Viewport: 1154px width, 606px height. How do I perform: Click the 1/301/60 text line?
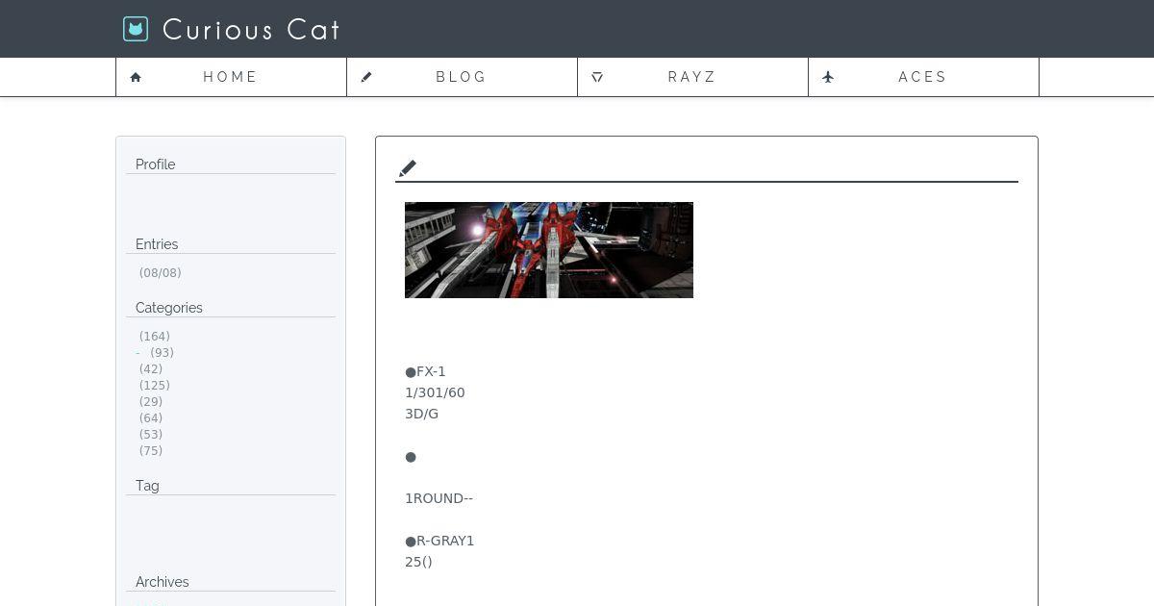click(x=435, y=392)
